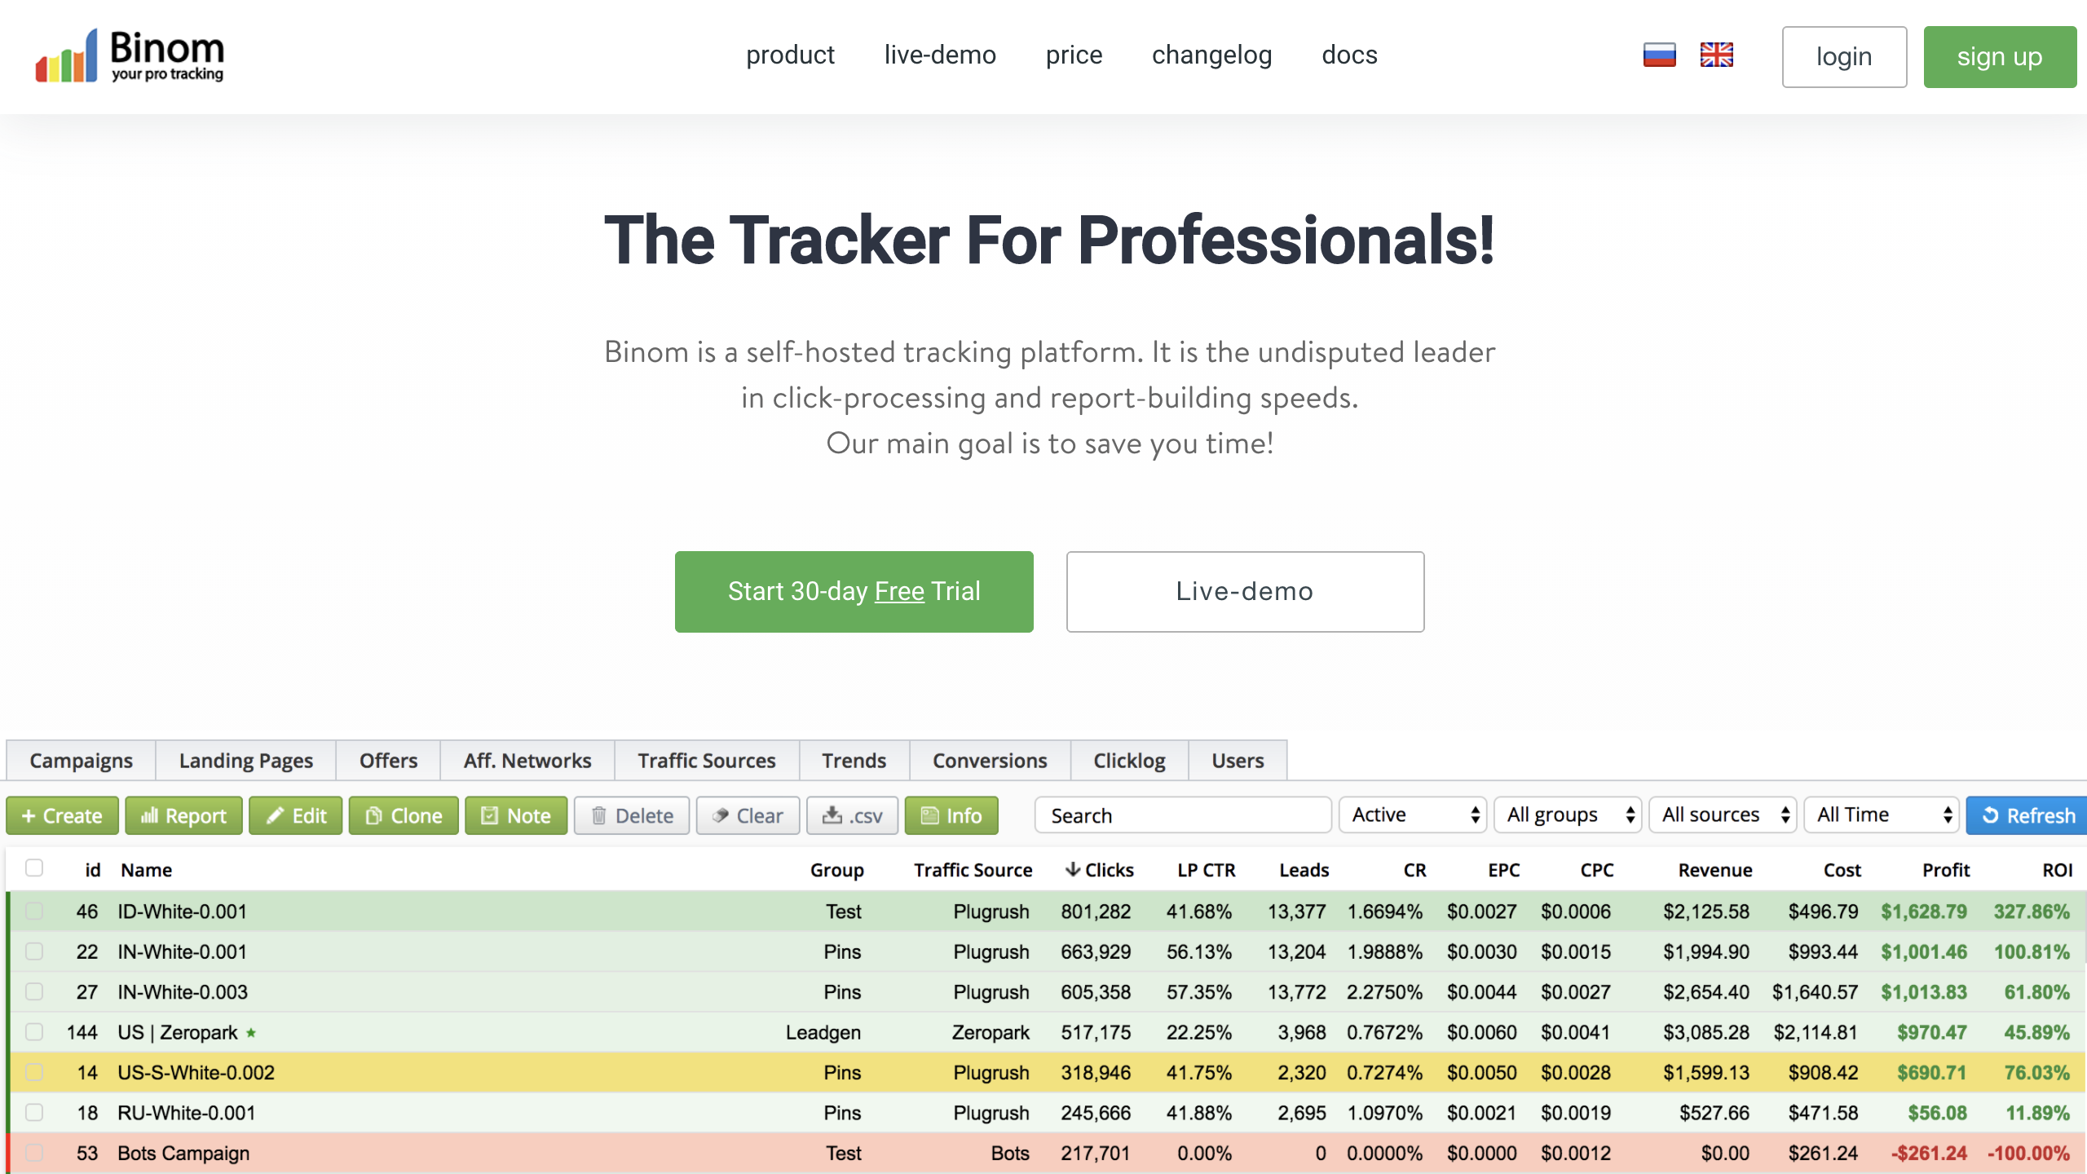Check the ID-White-0.001 row checkbox
This screenshot has height=1174, width=2087.
[34, 911]
